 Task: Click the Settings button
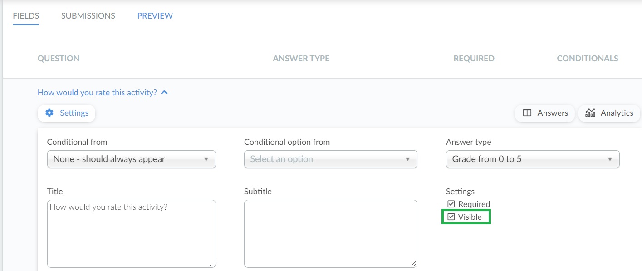pos(67,113)
